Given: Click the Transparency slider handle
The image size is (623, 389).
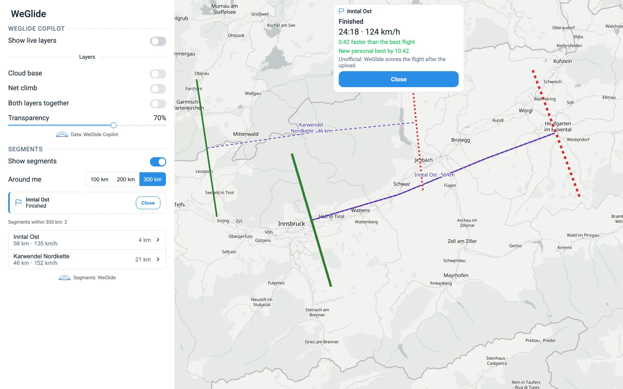Looking at the screenshot, I should [114, 125].
